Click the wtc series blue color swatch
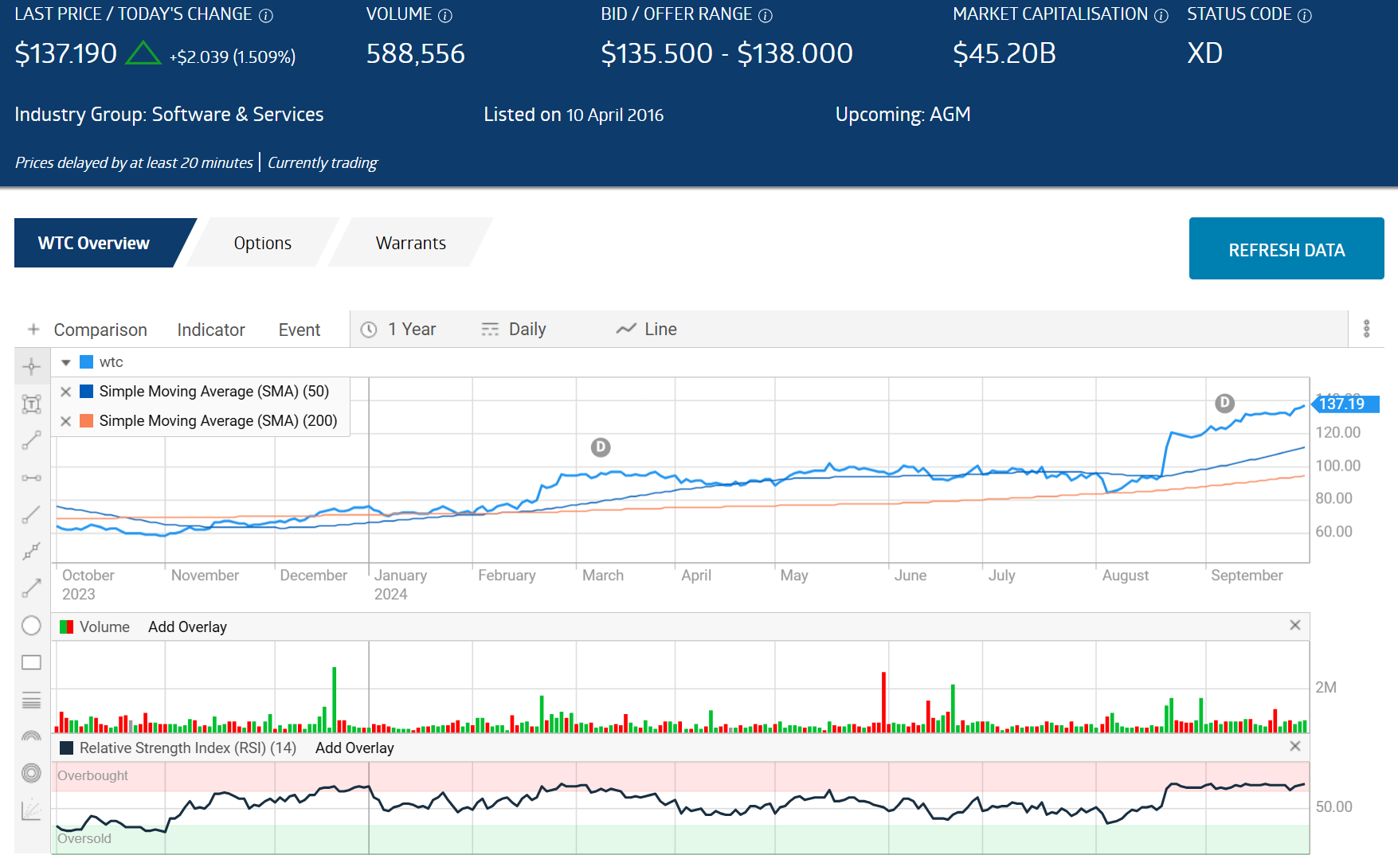This screenshot has width=1398, height=855. (87, 362)
